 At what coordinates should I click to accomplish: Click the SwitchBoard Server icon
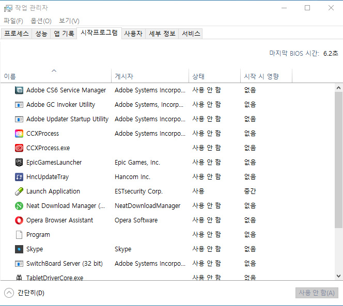click(19, 264)
